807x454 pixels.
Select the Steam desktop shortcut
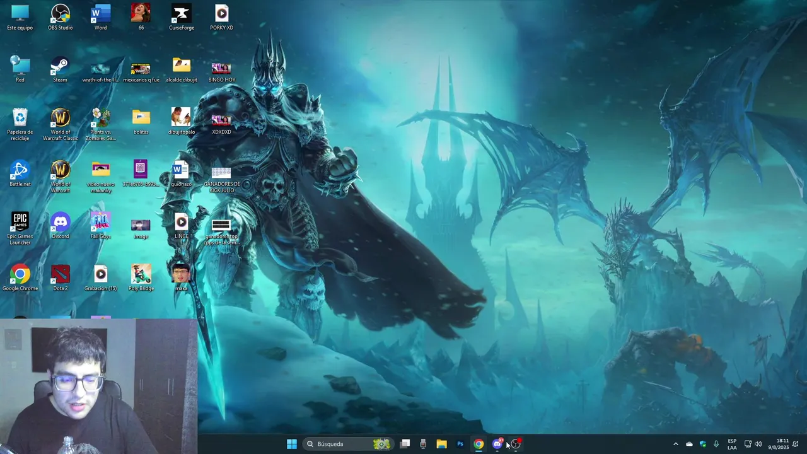coord(61,69)
